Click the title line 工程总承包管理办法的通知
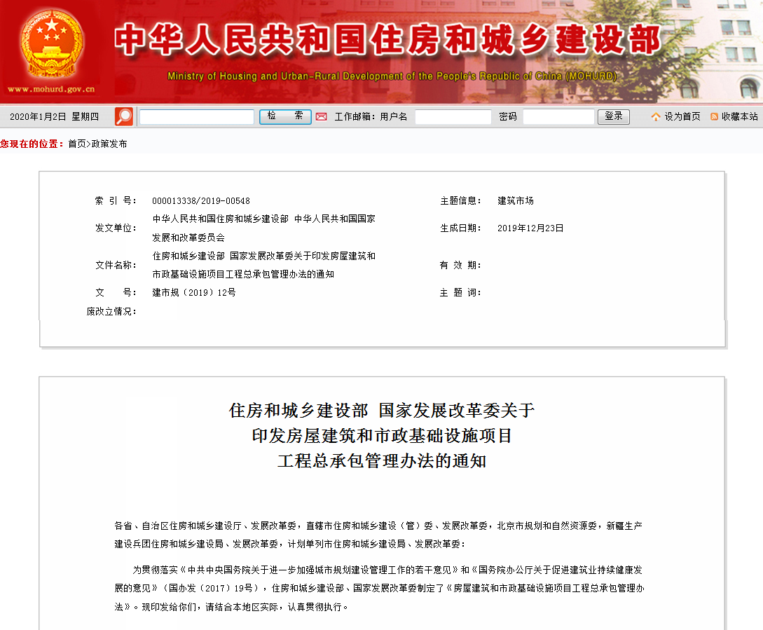 382,460
